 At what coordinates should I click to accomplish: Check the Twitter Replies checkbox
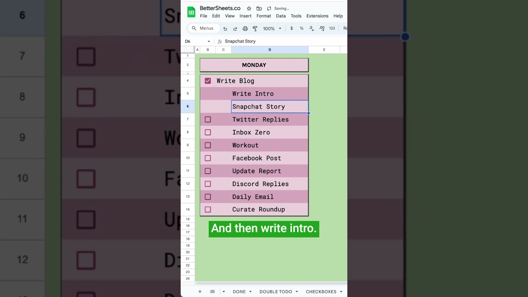tap(208, 120)
